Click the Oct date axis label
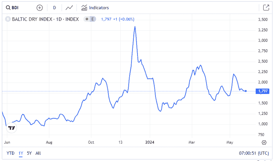Viewport: 275px width, 161px height. tap(91, 142)
